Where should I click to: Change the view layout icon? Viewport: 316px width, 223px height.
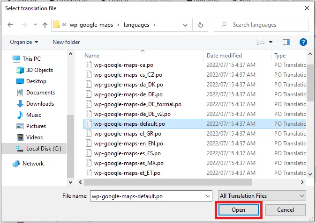(x=261, y=42)
